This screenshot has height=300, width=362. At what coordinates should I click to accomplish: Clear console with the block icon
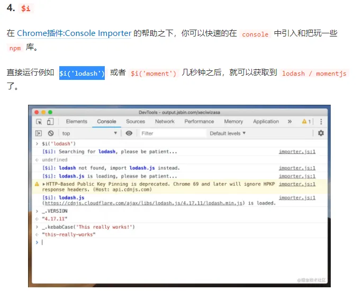coord(51,133)
